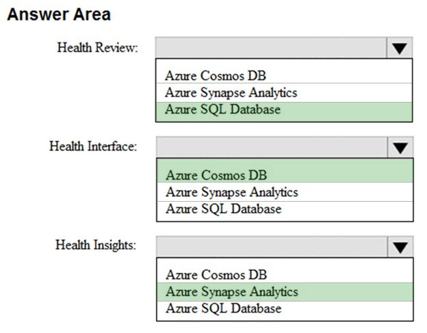Click blank row above Cosmos DB in Health Review list
Viewport: 427px width, 333px height.
click(284, 64)
